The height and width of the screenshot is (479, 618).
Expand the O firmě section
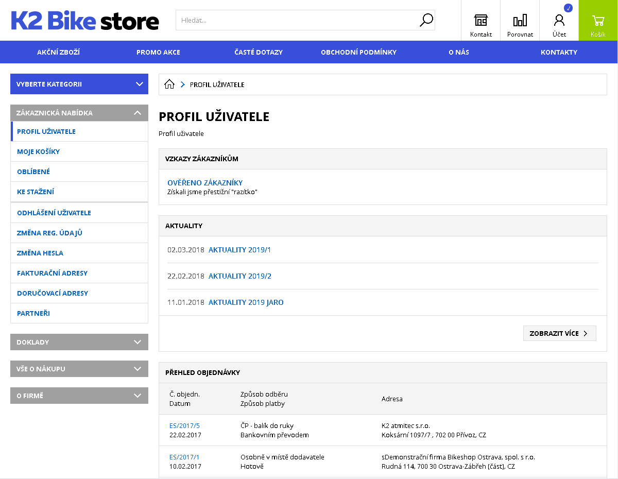point(79,396)
